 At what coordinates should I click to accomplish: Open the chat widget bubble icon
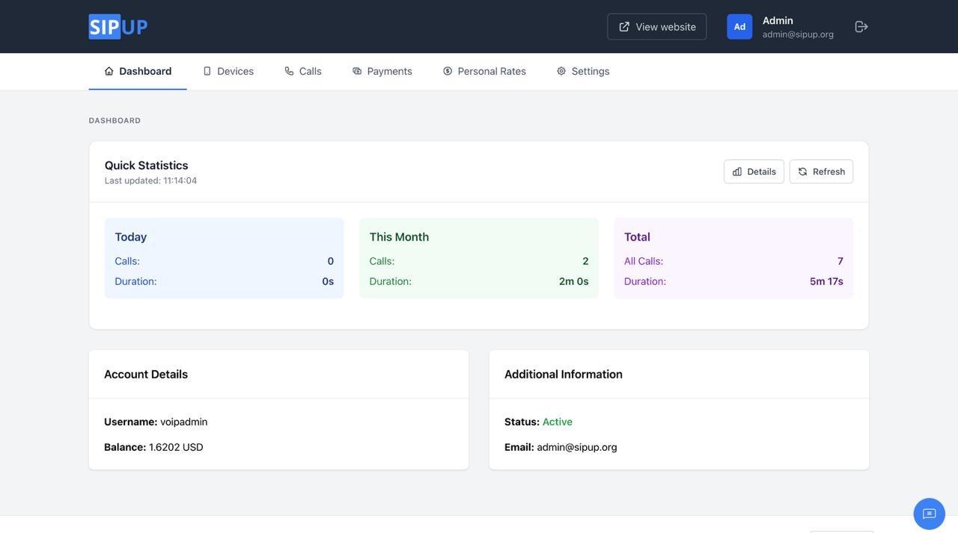tap(929, 514)
